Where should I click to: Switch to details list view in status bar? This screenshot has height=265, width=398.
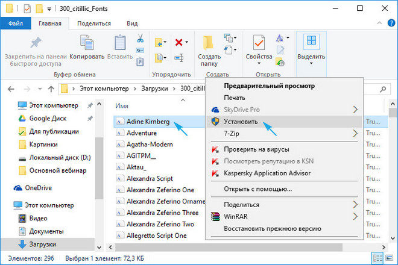pos(377,258)
